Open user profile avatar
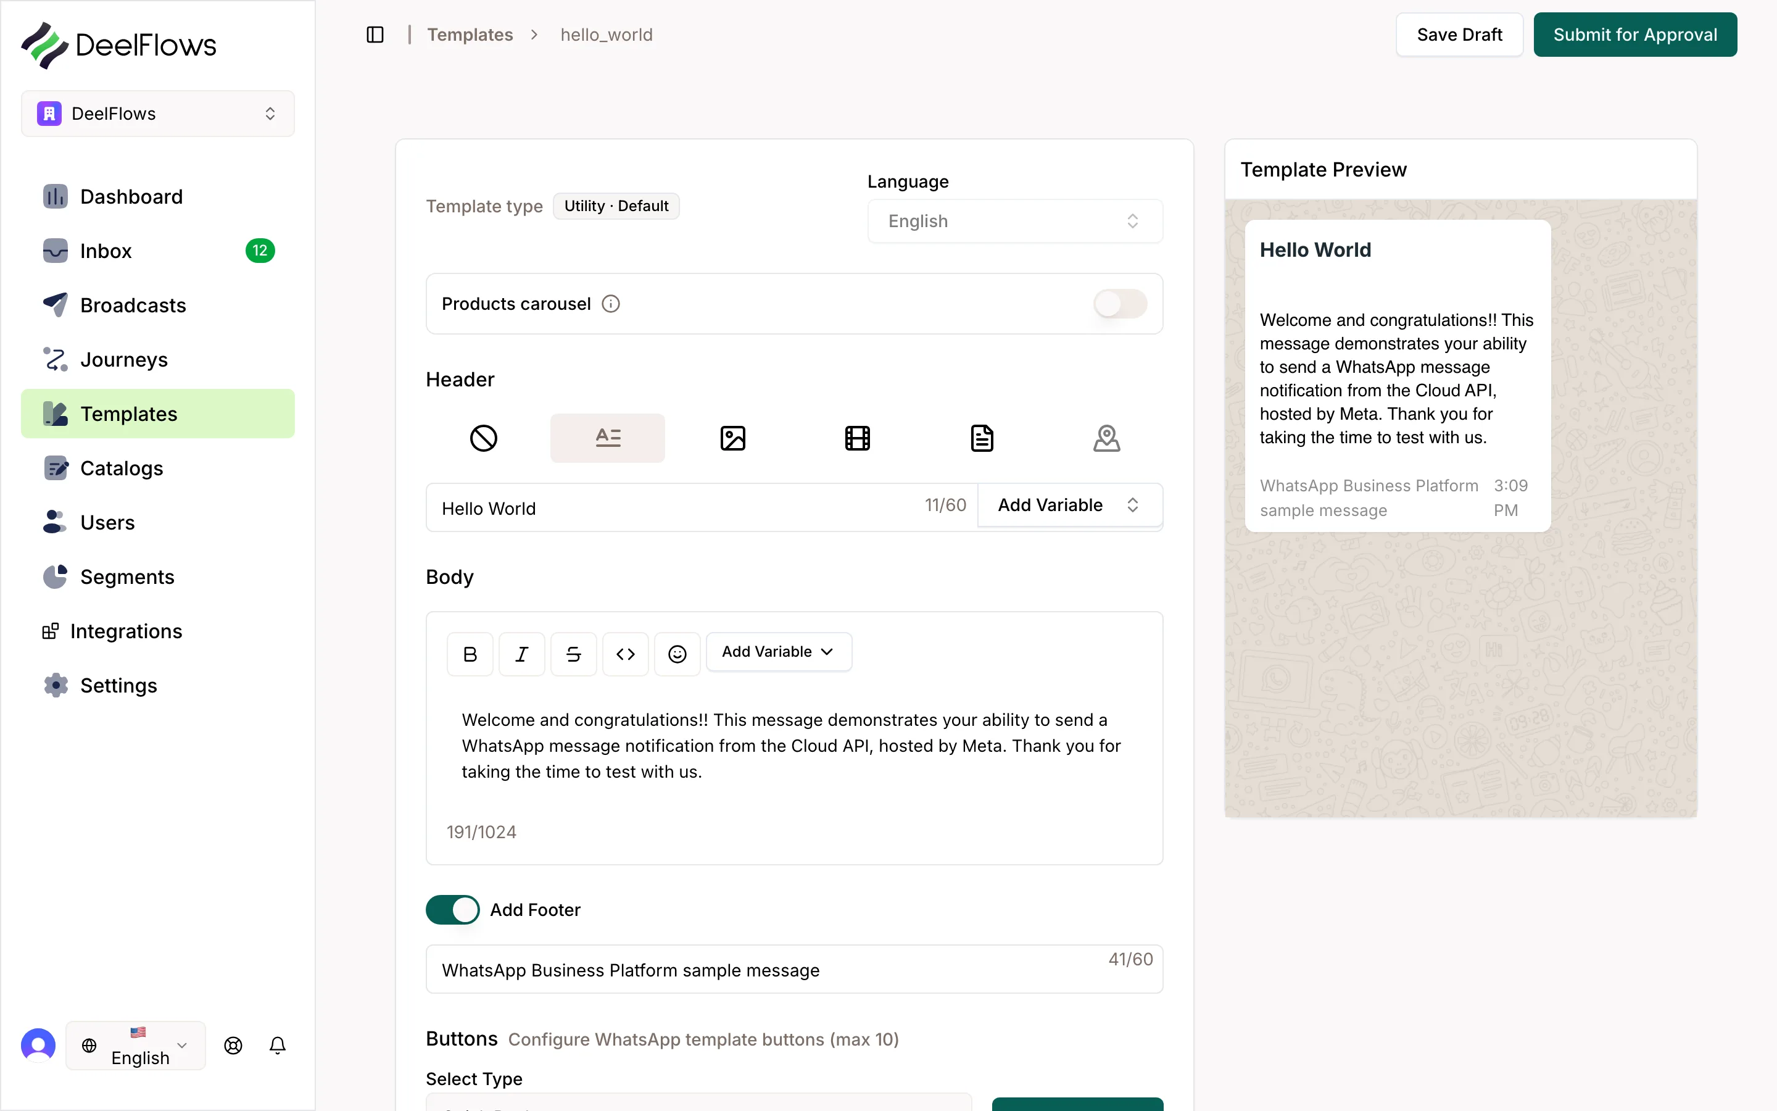This screenshot has height=1111, width=1777. pyautogui.click(x=38, y=1045)
